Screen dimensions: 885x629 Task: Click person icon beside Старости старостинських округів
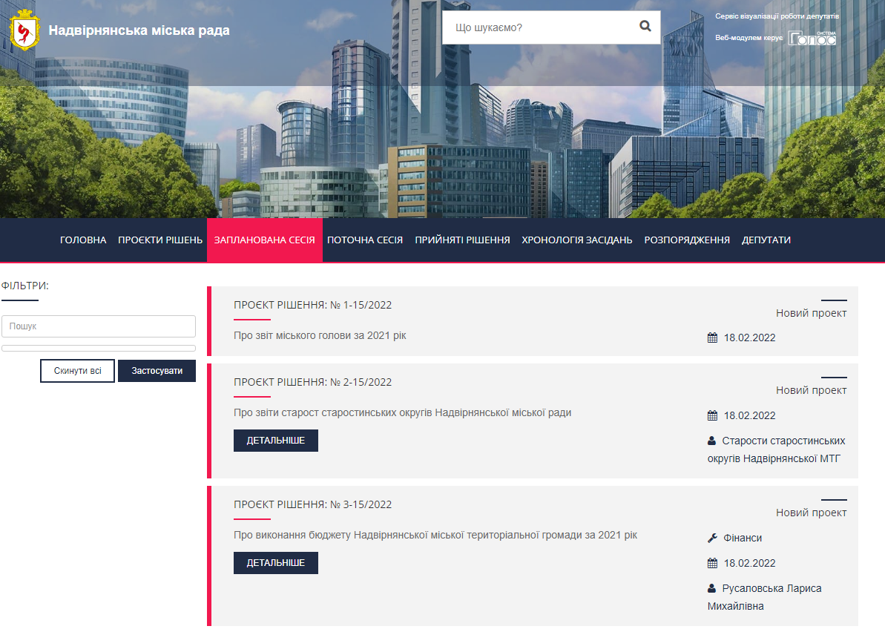[x=712, y=441]
